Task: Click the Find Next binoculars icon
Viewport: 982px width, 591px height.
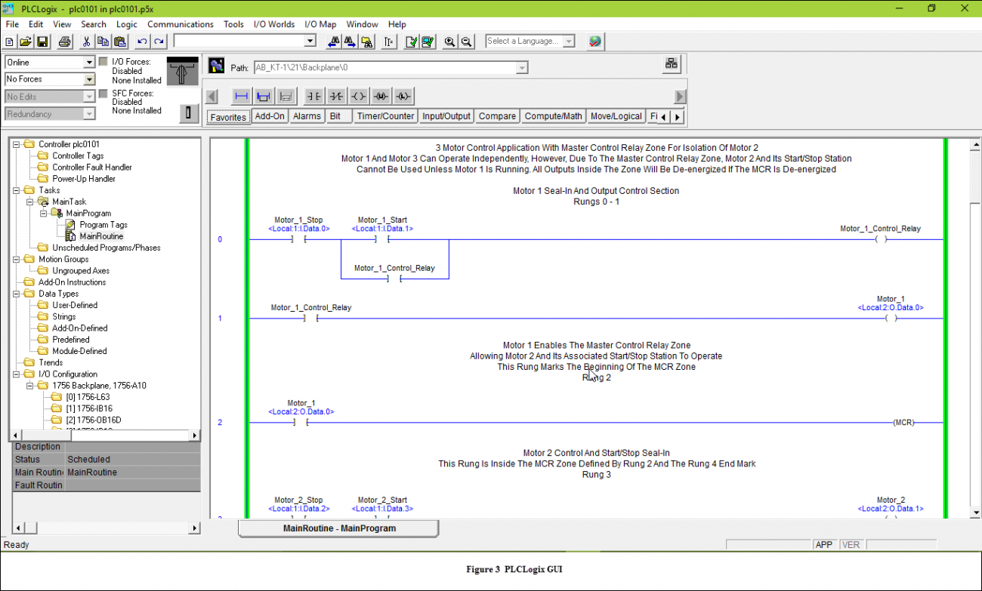Action: pos(350,42)
